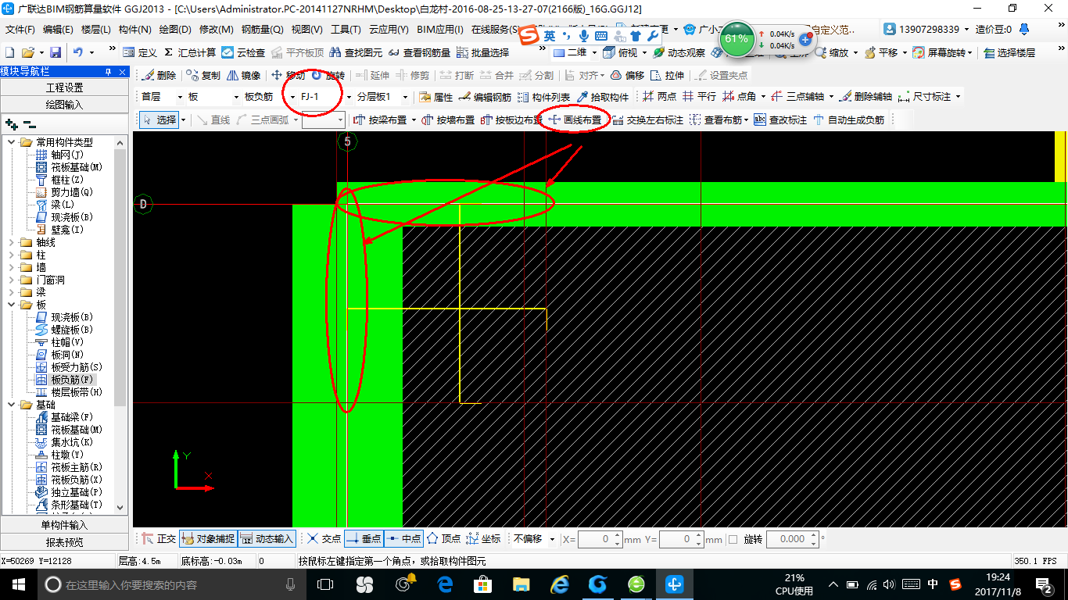This screenshot has width=1068, height=600.
Task: Open 工具(T) menu
Action: (346, 30)
